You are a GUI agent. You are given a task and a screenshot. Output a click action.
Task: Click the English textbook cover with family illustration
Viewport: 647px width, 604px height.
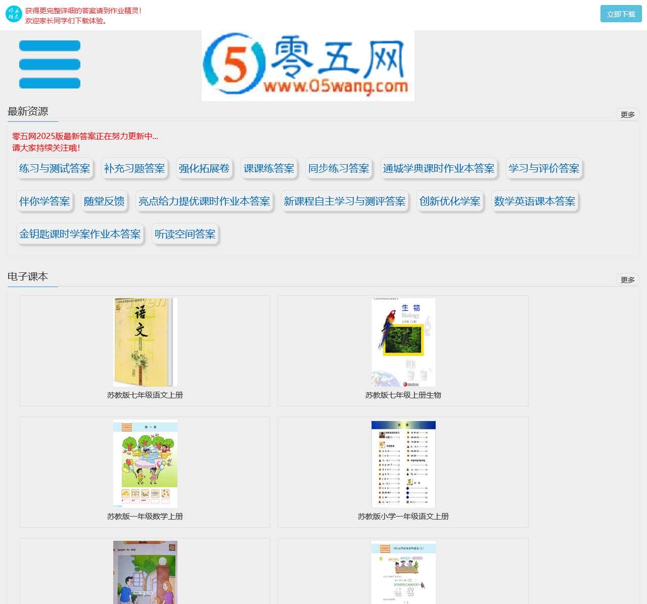(145, 572)
